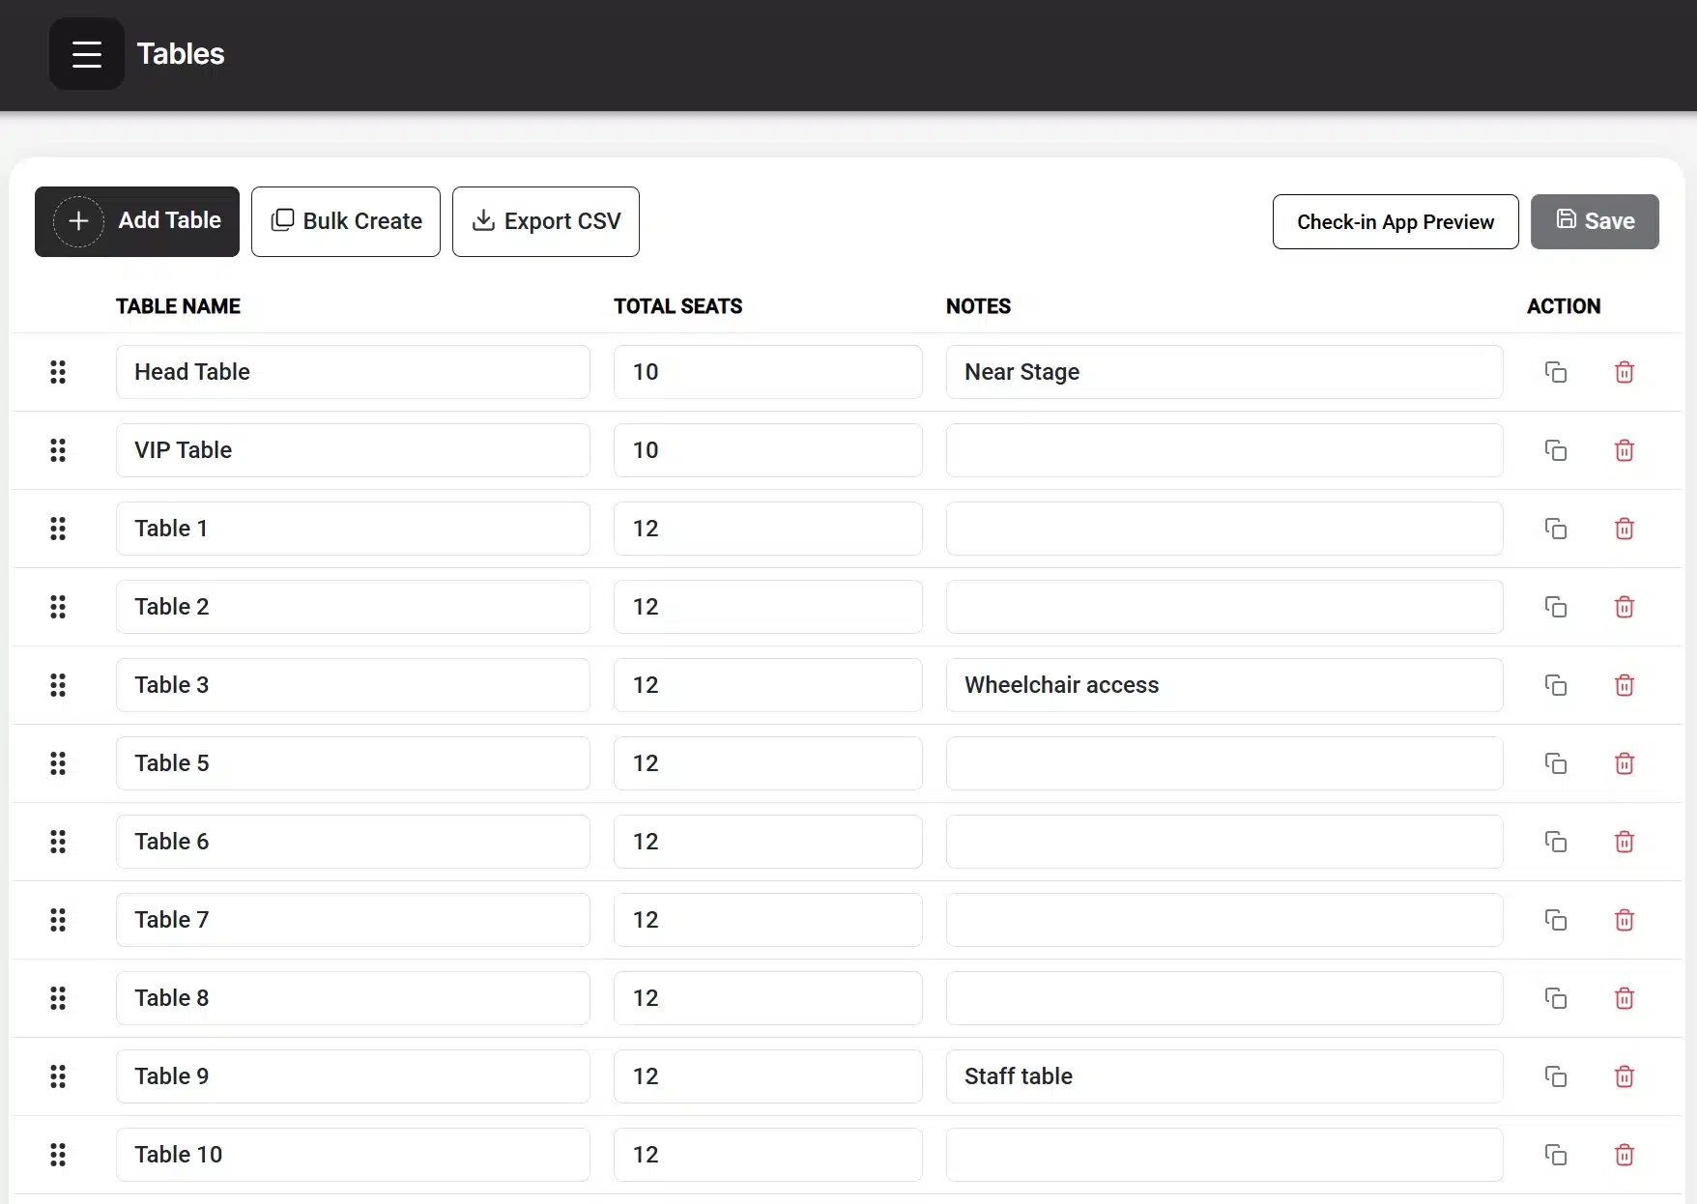Click the empty notes field for Table 6

pos(1223,842)
